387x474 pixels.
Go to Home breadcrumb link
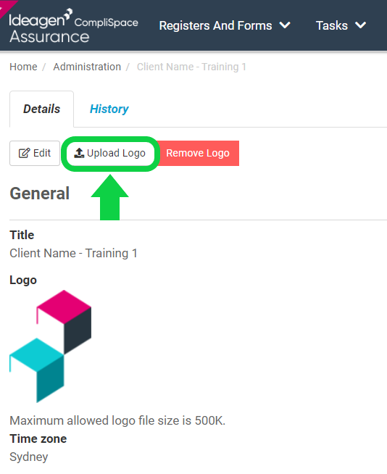click(23, 67)
